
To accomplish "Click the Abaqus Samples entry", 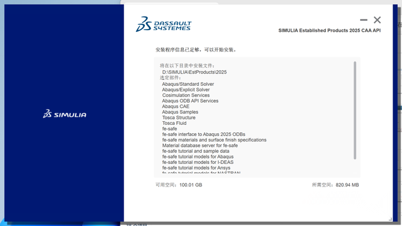I will pos(180,112).
